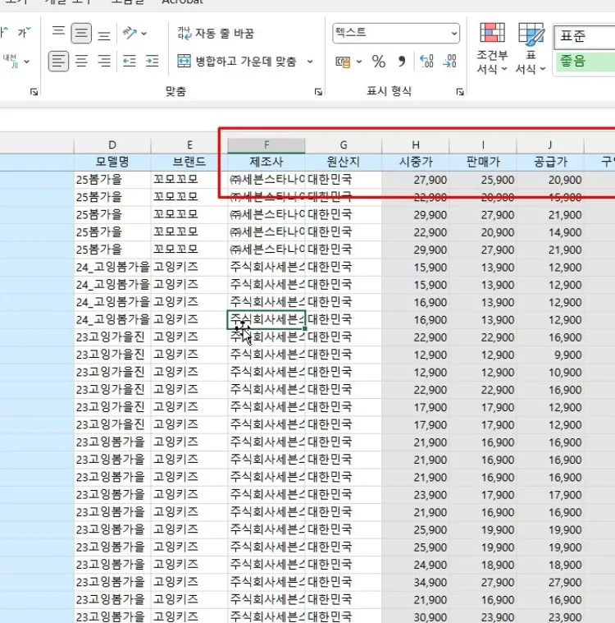Click decrease font size icon
Image resolution: width=615 pixels, height=623 pixels.
click(24, 32)
